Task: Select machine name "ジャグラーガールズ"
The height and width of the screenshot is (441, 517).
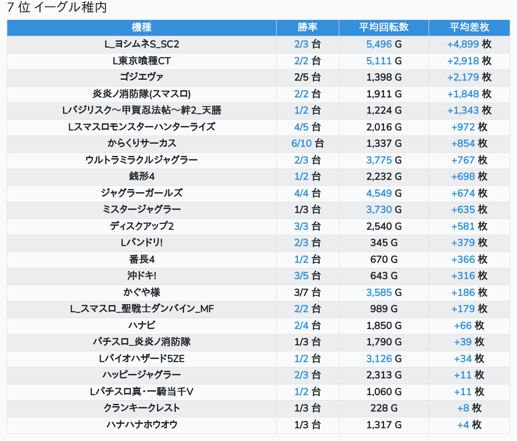Action: pos(141,193)
